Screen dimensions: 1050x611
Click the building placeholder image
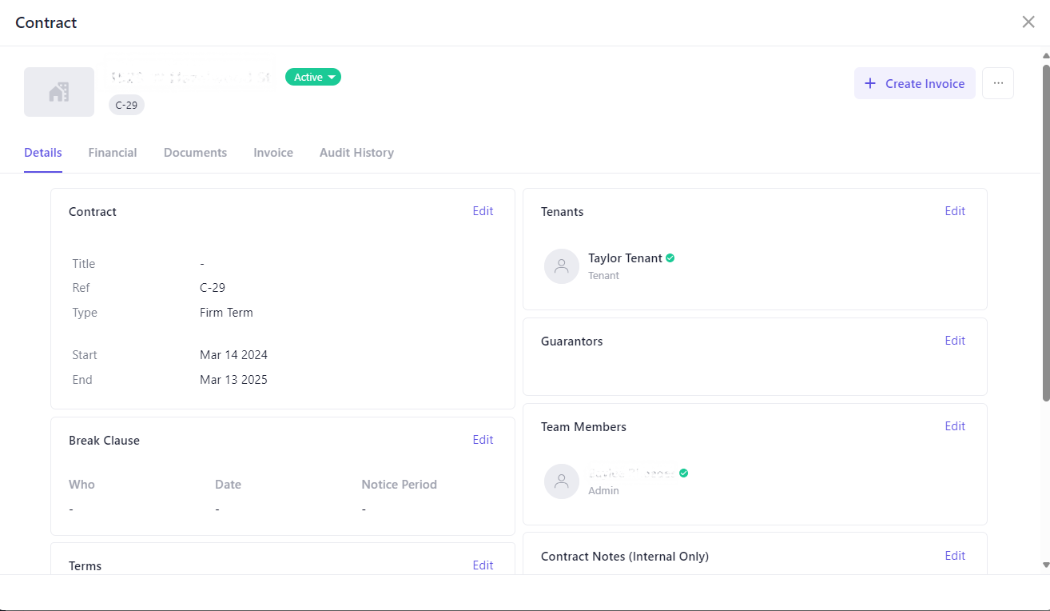pos(58,91)
